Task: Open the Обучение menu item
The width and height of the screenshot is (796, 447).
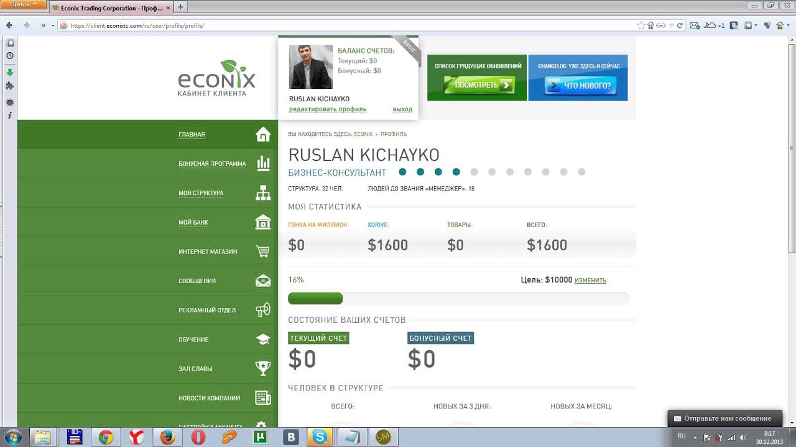Action: (x=193, y=340)
